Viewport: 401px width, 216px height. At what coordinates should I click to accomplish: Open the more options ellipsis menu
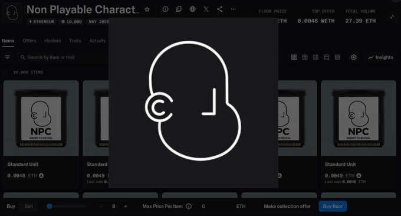click(x=234, y=9)
